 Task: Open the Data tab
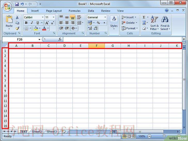click(x=91, y=11)
